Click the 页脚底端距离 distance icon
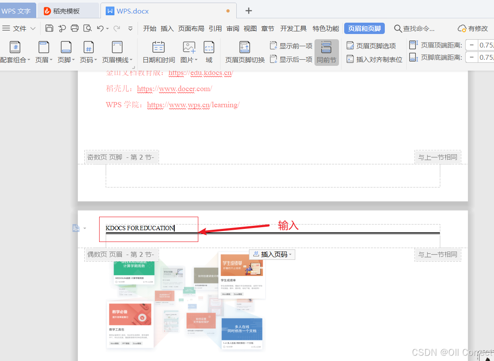The height and width of the screenshot is (361, 494). [x=413, y=57]
